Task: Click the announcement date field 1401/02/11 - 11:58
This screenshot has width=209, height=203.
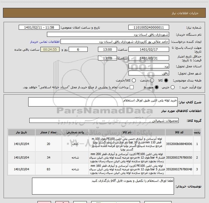Action: coord(39,28)
